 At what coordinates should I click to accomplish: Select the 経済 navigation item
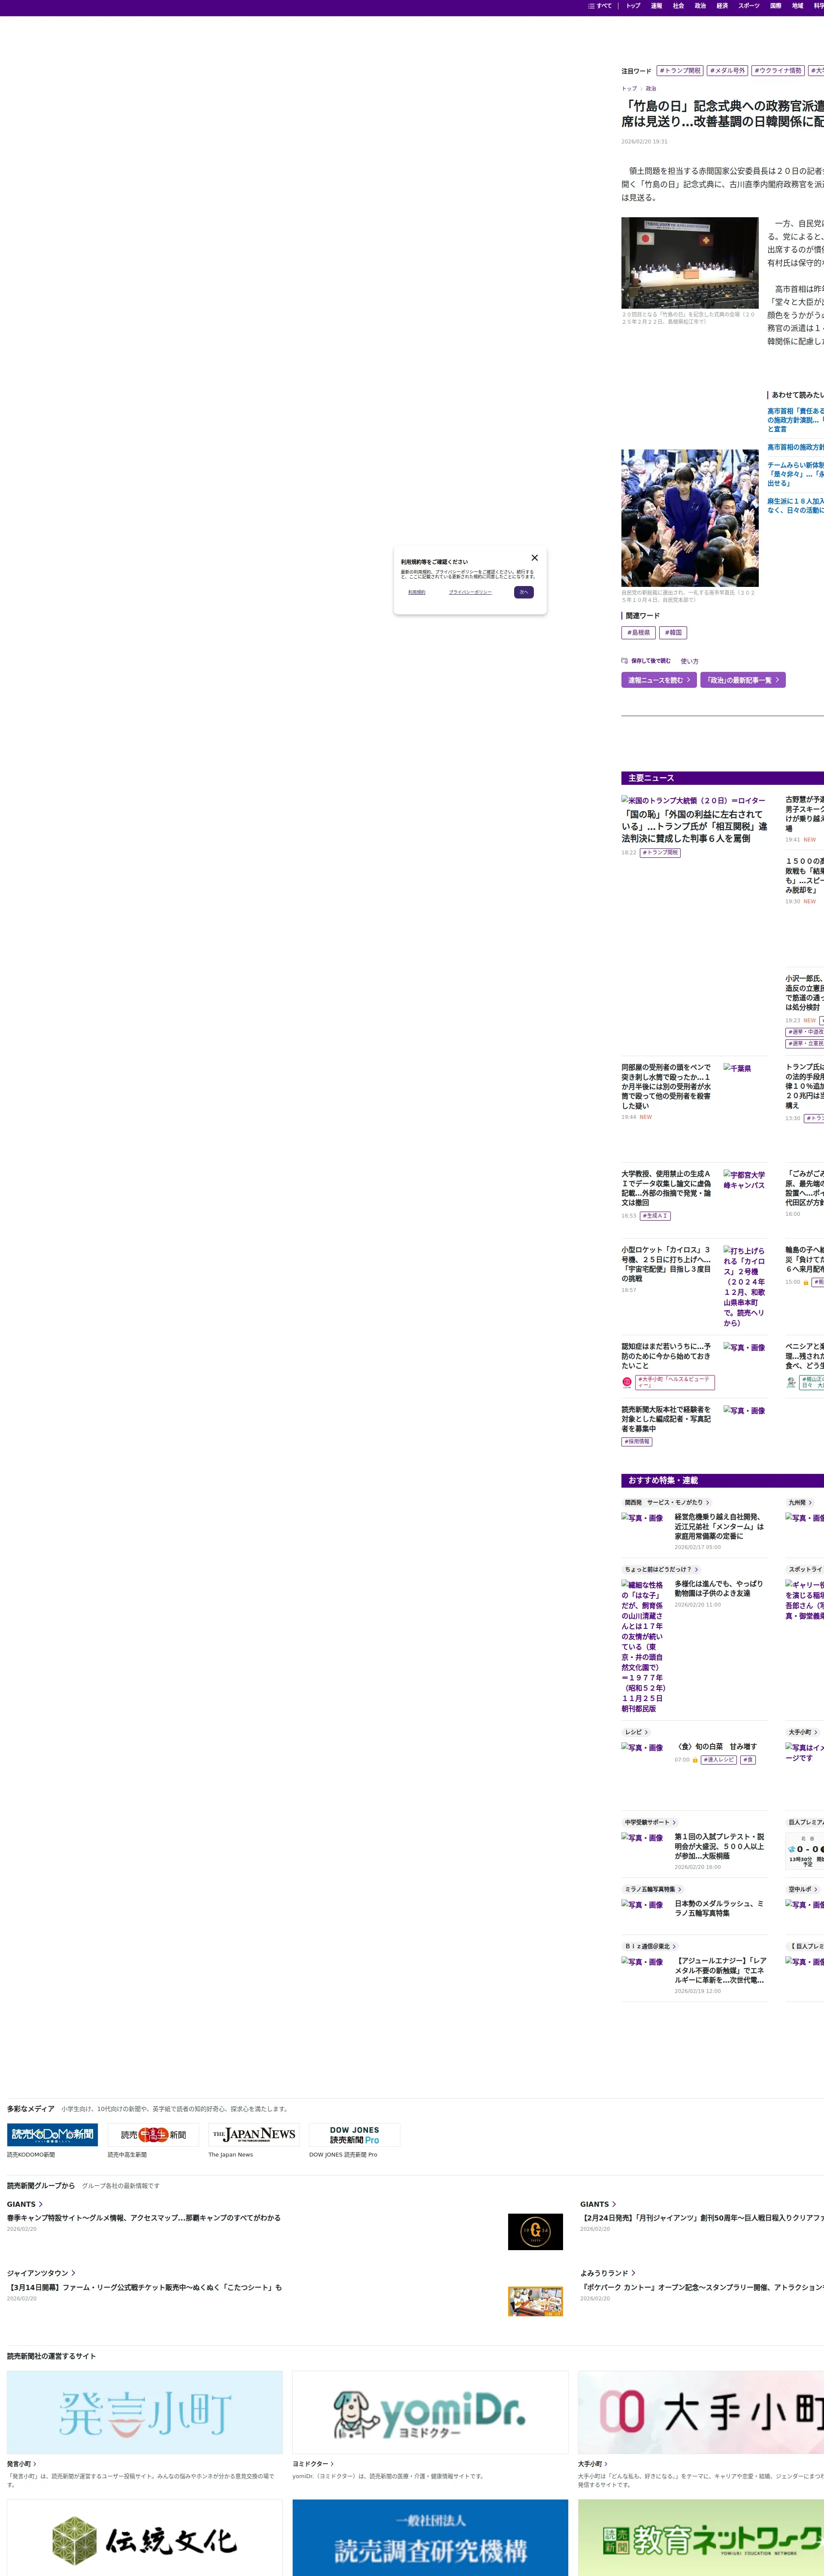[722, 6]
